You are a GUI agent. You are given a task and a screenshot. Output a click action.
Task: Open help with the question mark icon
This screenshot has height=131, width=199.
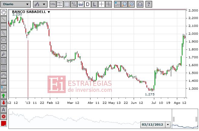[148, 4]
